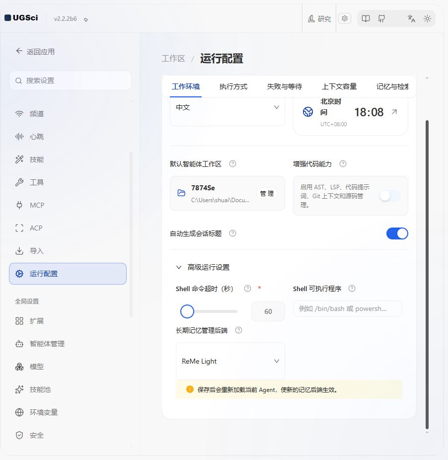The height and width of the screenshot is (460, 448).
Task: Click the 工作区 breadcrumb link
Action: coord(173,59)
